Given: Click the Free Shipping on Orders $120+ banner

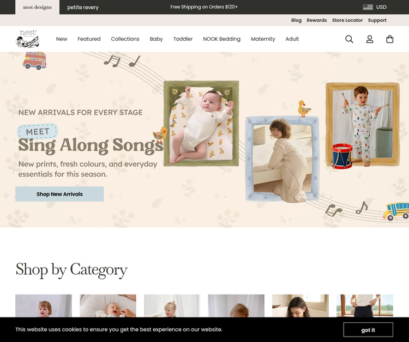Looking at the screenshot, I should 204,7.
